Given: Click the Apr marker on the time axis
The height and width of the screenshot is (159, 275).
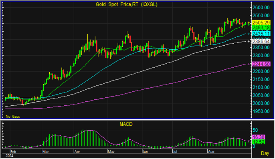Looking at the screenshot, I should click(x=77, y=151).
